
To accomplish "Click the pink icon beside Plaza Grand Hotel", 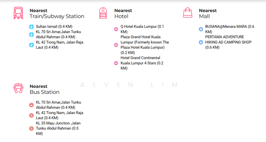I will pos(116,45).
